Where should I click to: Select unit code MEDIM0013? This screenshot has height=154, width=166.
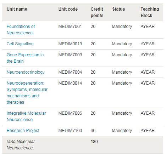[x=70, y=44]
